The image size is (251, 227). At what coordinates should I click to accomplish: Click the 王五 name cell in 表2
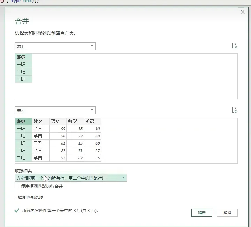click(41, 143)
